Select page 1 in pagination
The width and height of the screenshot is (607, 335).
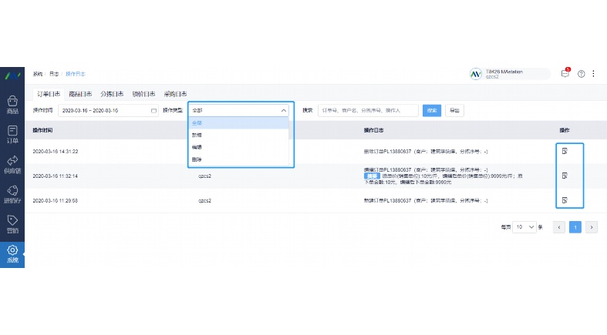coord(575,227)
